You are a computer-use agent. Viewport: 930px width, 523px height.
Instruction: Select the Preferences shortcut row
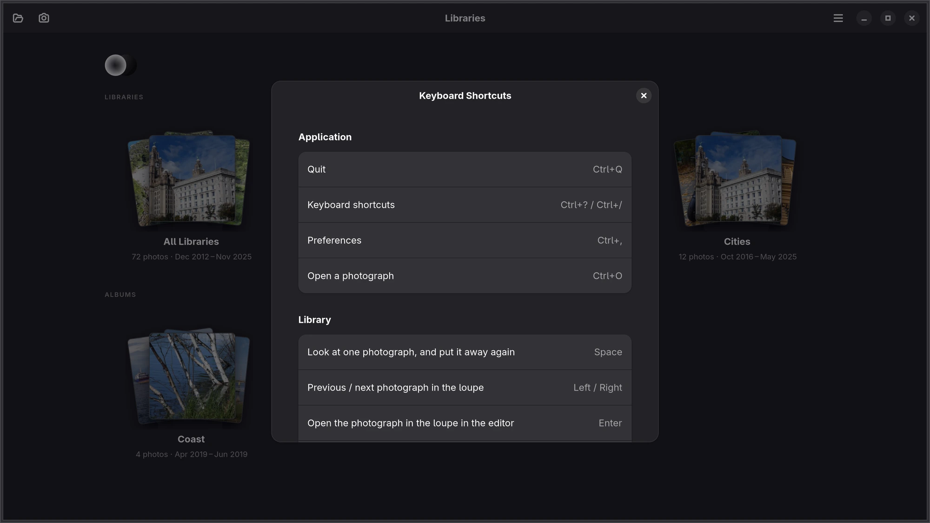pyautogui.click(x=465, y=240)
